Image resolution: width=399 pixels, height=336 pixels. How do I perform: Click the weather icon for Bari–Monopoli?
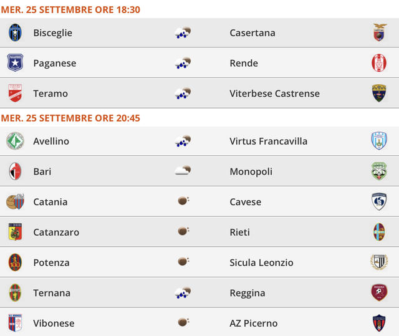[183, 171]
